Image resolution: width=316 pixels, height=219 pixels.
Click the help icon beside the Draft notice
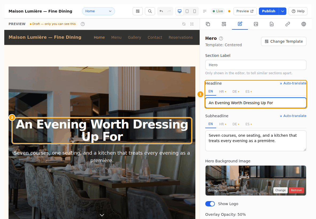point(83,24)
